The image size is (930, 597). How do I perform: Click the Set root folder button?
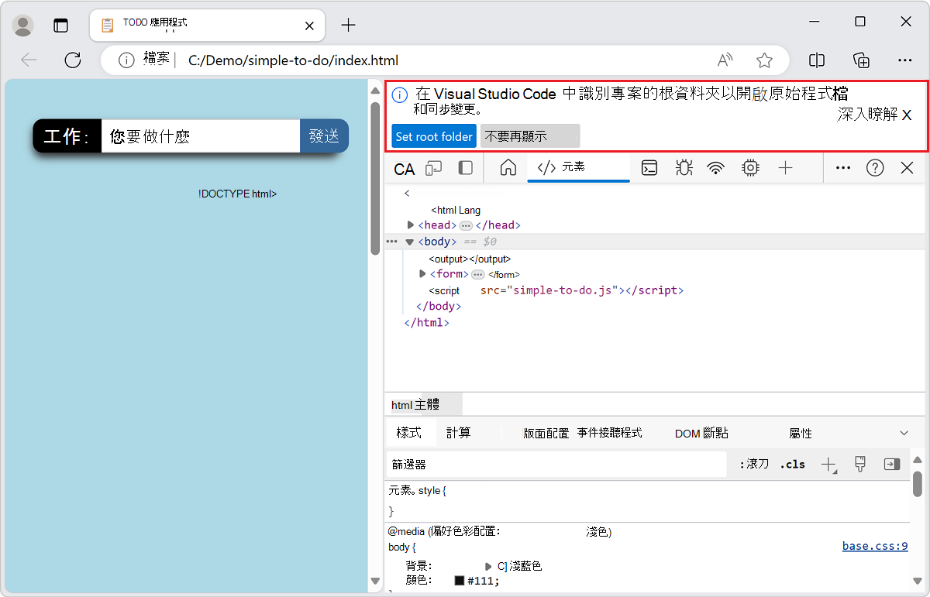pos(433,136)
